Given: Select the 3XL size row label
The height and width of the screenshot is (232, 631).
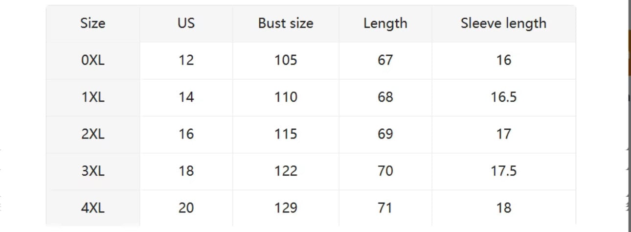Looking at the screenshot, I should [x=93, y=171].
